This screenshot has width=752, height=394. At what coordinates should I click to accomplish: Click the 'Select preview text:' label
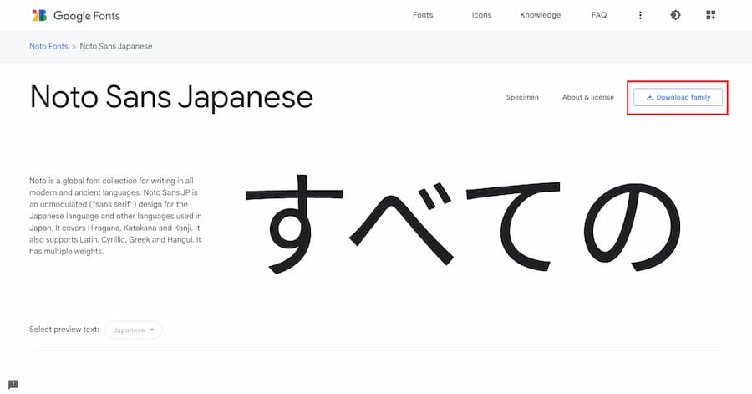pos(64,330)
